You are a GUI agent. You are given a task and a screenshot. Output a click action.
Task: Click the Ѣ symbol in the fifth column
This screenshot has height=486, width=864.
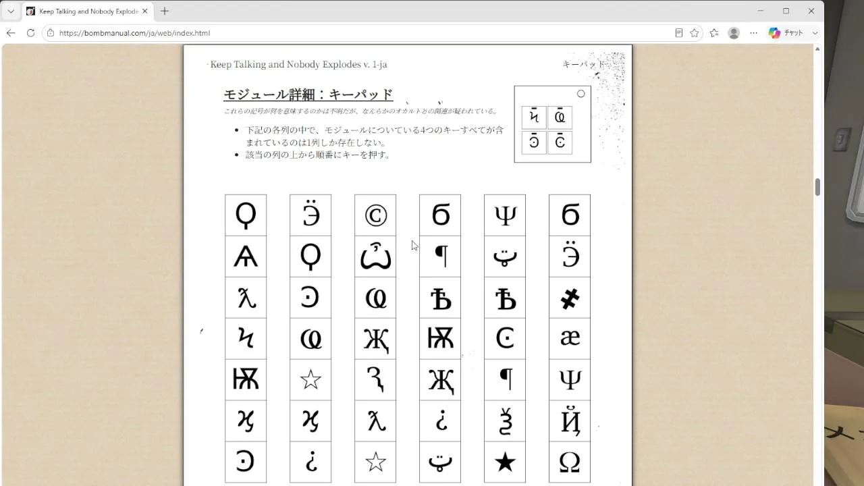505,298
